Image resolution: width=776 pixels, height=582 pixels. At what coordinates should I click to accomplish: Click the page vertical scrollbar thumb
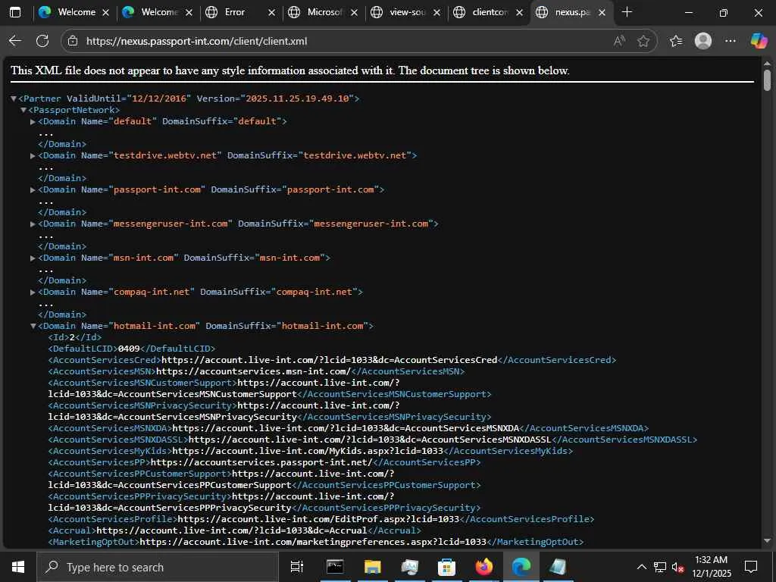(x=767, y=80)
